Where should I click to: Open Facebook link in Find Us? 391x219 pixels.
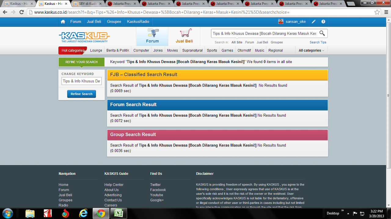click(158, 190)
